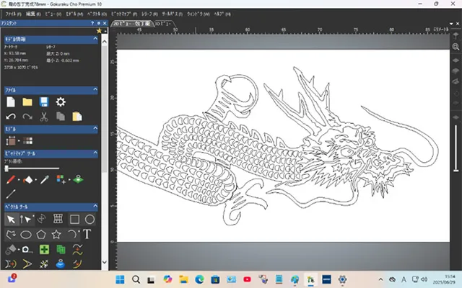Collapse the Vector Tools section
The width and height of the screenshot is (462, 288).
pyautogui.click(x=95, y=207)
